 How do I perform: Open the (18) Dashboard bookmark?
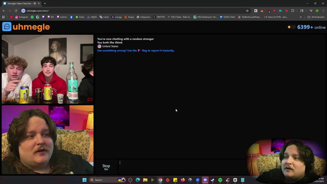coord(205,17)
